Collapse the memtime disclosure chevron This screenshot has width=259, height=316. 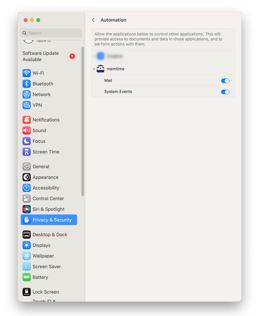pyautogui.click(x=94, y=69)
